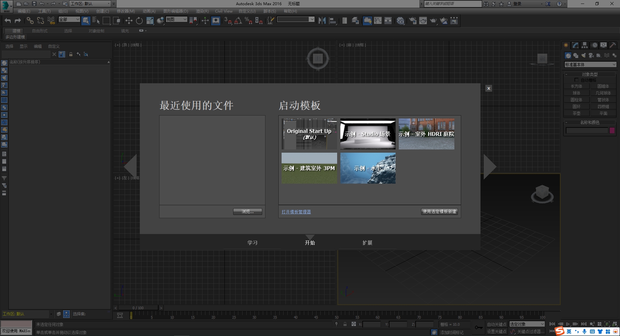
Task: Toggle Set Key (设置关键点) mode
Action: tap(497, 331)
